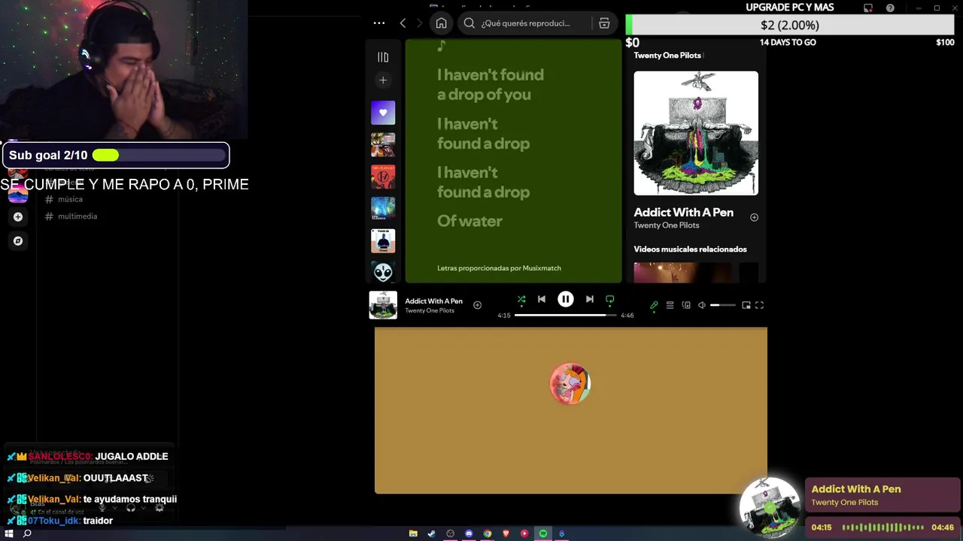Toggle repeat mode
This screenshot has width=963, height=541.
[x=610, y=299]
